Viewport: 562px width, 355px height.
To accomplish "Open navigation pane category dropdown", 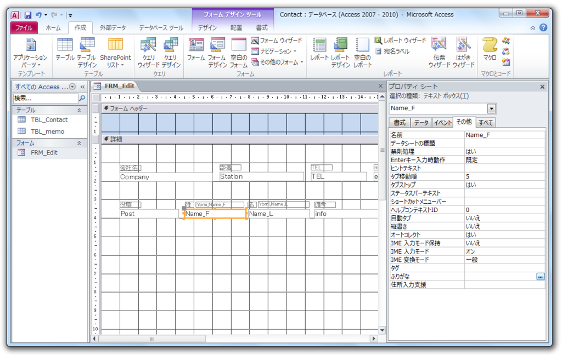I will click(x=72, y=87).
